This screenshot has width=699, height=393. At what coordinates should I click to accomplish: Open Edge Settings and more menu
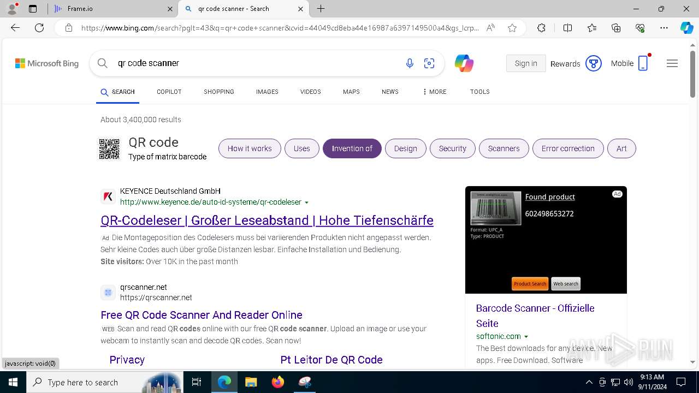664,28
